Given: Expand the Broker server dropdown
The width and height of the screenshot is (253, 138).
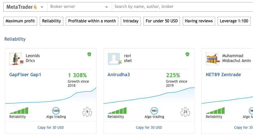Looking at the screenshot, I should (x=80, y=7).
